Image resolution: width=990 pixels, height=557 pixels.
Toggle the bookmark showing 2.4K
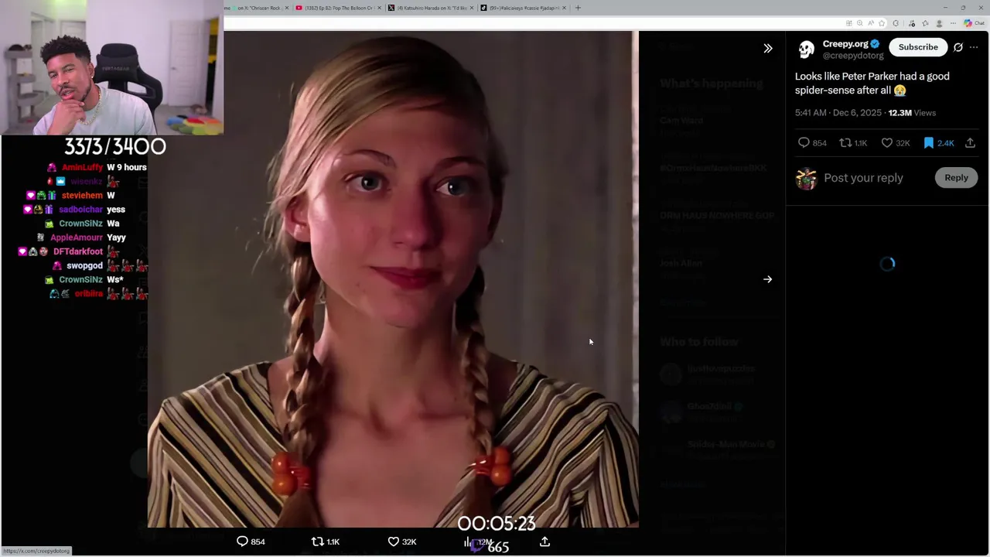(939, 143)
